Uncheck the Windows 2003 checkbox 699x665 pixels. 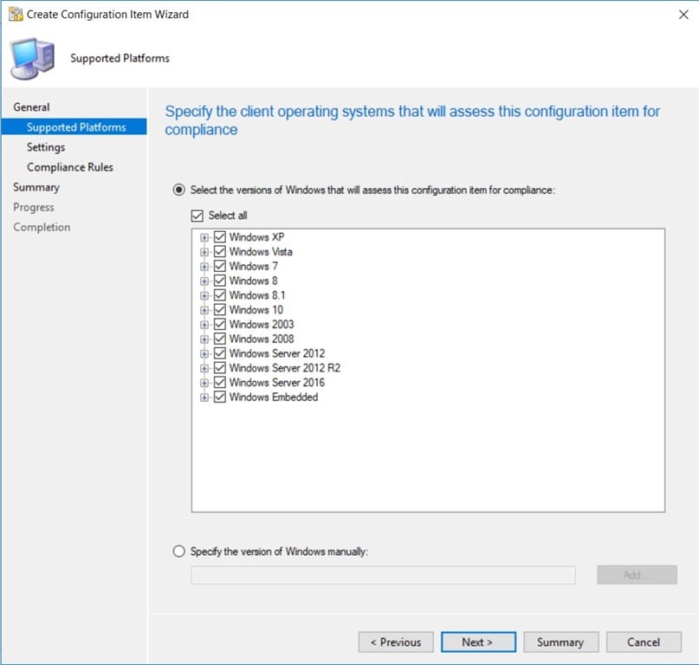click(x=220, y=324)
